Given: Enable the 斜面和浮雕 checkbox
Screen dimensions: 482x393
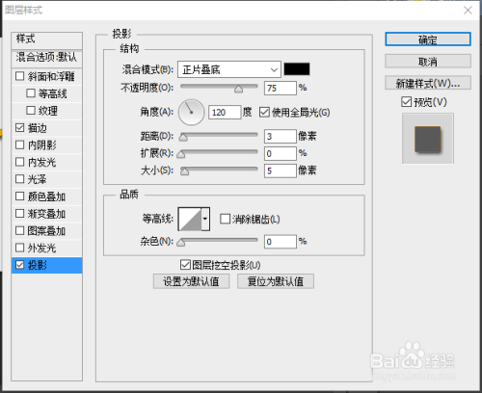Looking at the screenshot, I should coord(19,76).
